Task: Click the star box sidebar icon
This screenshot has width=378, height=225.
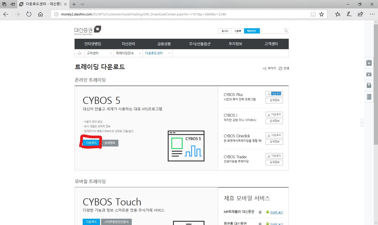Action: coord(369,74)
